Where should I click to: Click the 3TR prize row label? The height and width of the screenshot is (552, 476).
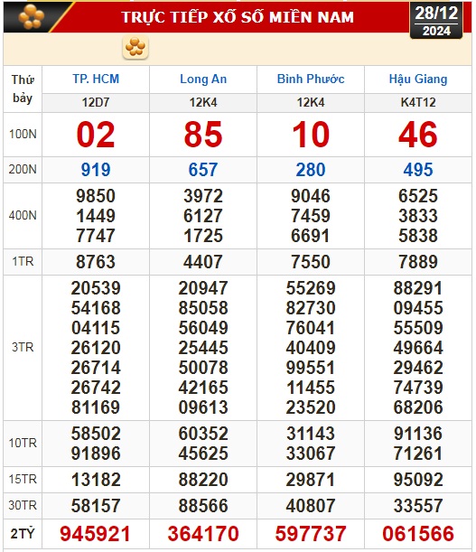(x=23, y=348)
